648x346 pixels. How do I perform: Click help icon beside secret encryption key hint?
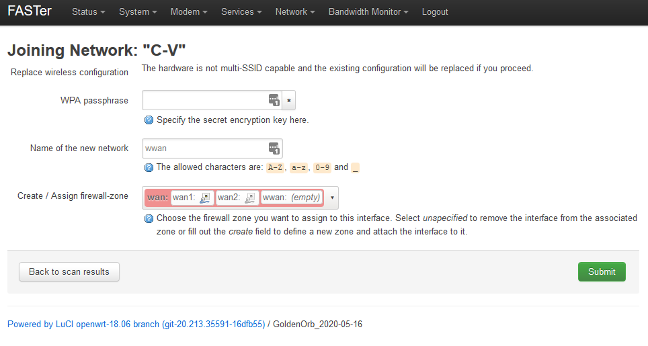click(149, 120)
